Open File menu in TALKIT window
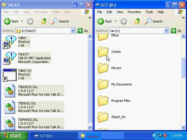The image size is (187, 140). [6, 12]
